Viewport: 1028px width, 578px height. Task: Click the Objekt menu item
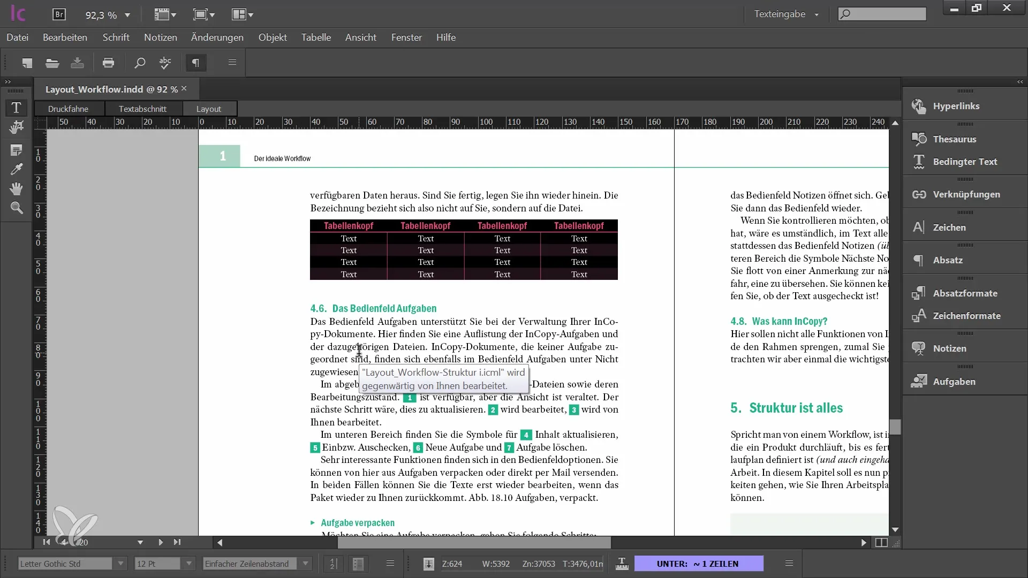[x=273, y=37]
